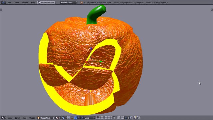
Task: Toggle lock layers to scene icon
Action: pos(114,118)
